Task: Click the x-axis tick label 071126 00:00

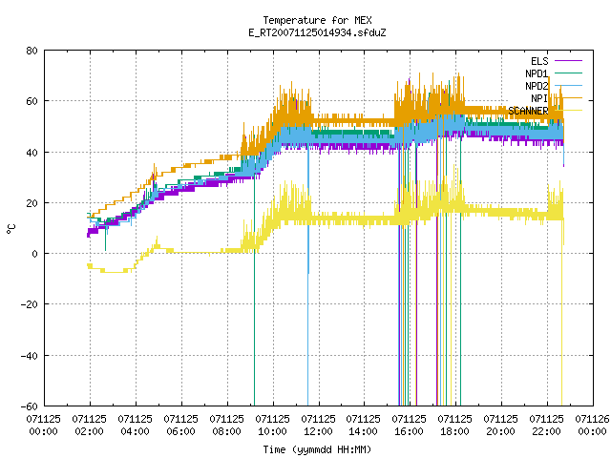Action: pyautogui.click(x=592, y=426)
